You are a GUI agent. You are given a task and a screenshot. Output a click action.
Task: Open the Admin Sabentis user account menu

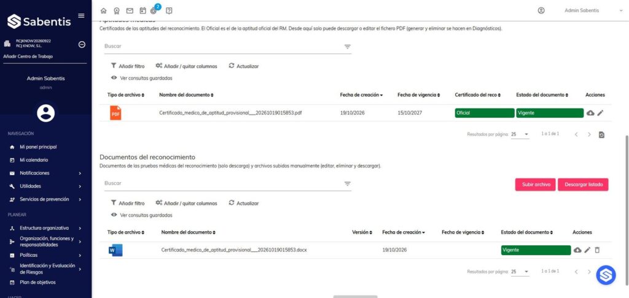(593, 11)
